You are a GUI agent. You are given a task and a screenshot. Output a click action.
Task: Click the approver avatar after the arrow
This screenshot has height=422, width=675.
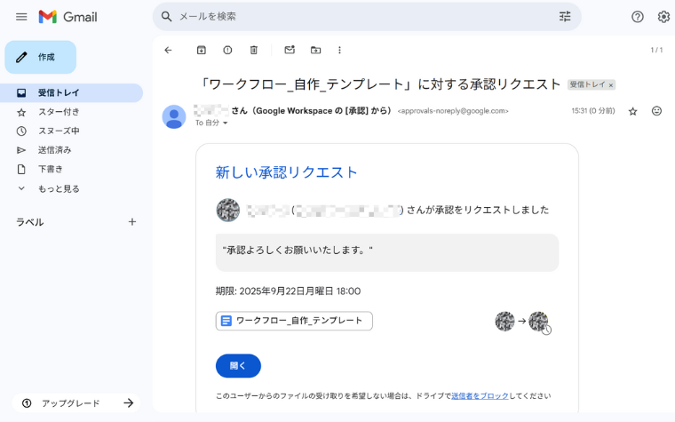point(538,322)
